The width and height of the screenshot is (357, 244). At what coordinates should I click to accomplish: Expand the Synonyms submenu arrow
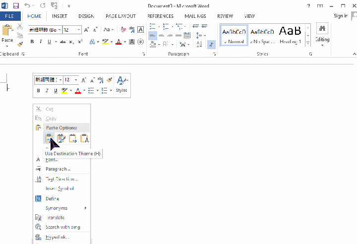coord(86,208)
